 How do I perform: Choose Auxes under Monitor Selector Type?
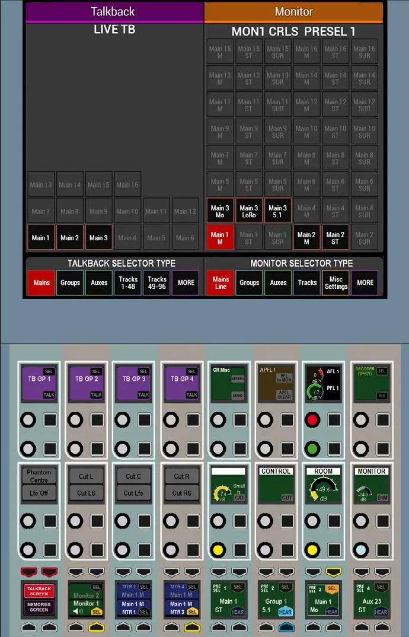coord(278,283)
